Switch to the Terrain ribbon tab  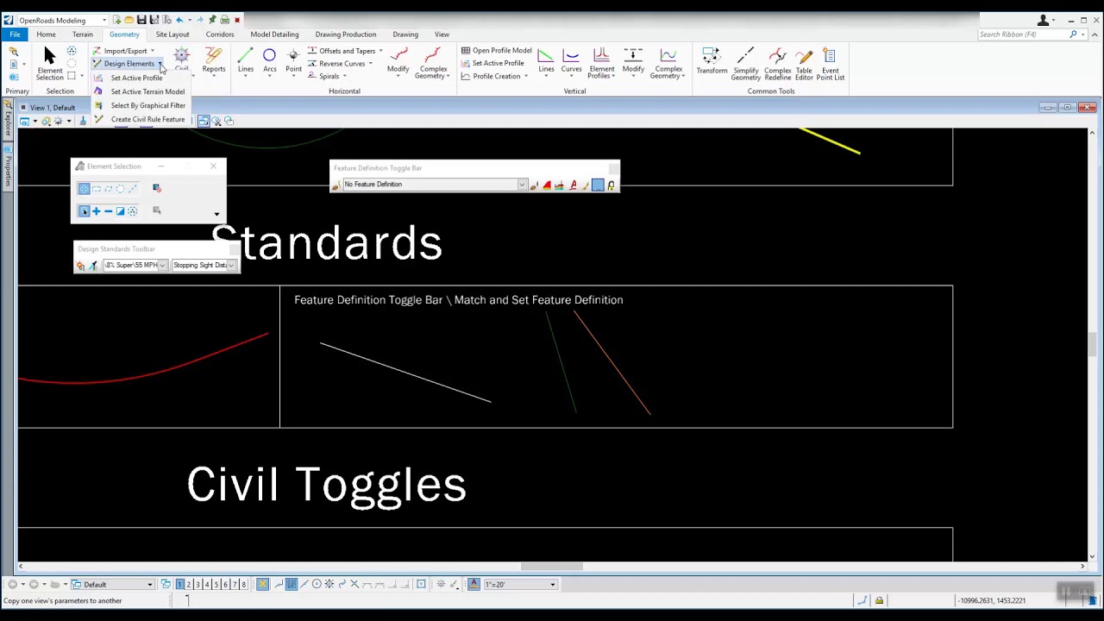(x=83, y=34)
